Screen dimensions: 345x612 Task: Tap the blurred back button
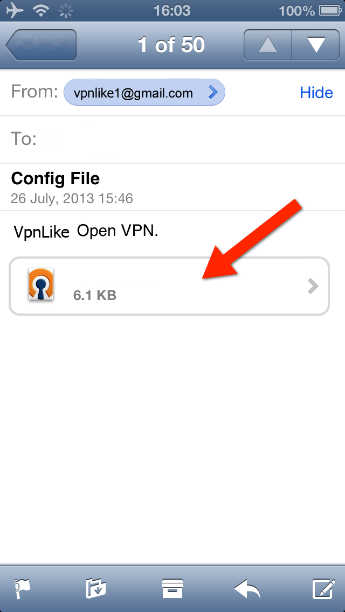40,45
